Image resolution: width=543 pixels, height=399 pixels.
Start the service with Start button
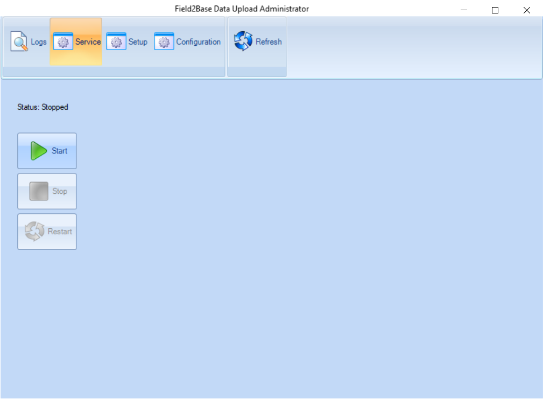47,151
